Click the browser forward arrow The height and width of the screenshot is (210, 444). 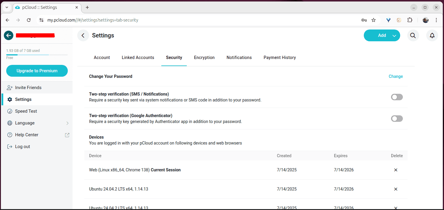click(x=18, y=20)
